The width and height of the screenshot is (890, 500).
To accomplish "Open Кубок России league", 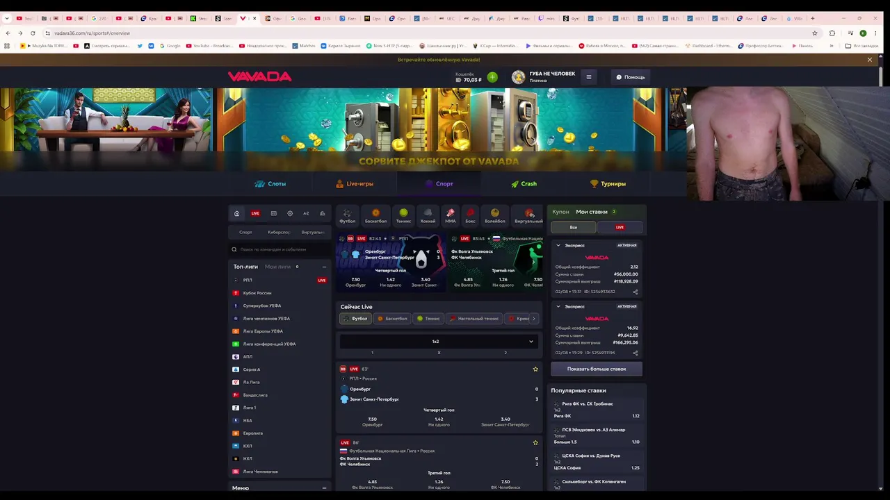I will pos(280,293).
